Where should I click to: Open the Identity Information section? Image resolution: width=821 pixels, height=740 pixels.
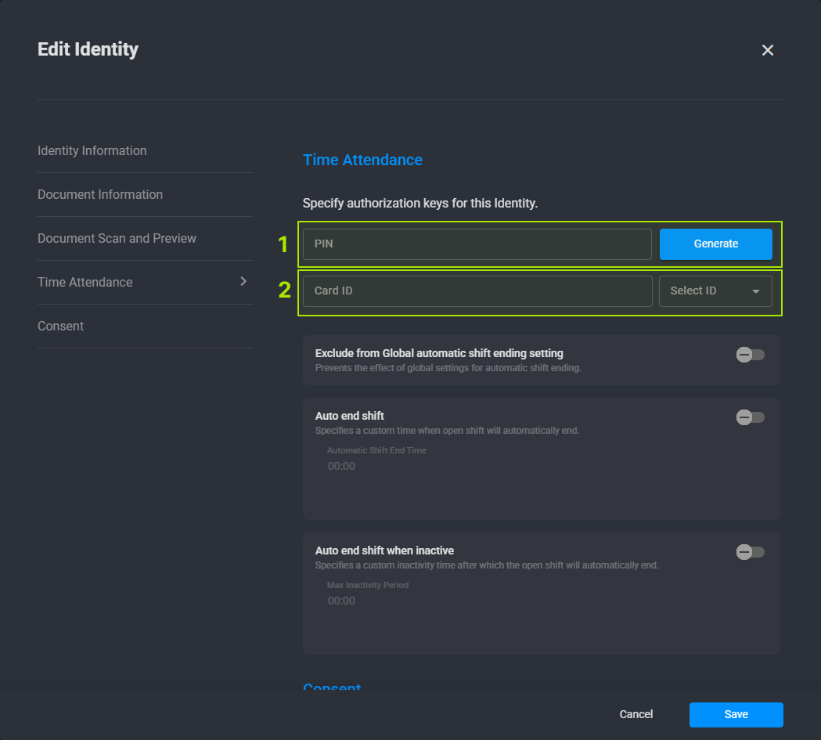(x=92, y=150)
